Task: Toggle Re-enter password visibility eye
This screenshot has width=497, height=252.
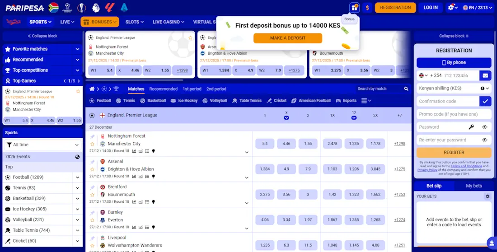Action: coord(485,140)
